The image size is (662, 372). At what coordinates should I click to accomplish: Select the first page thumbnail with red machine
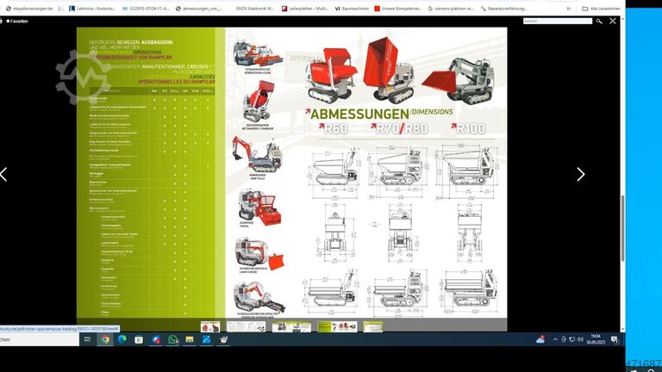tap(210, 326)
